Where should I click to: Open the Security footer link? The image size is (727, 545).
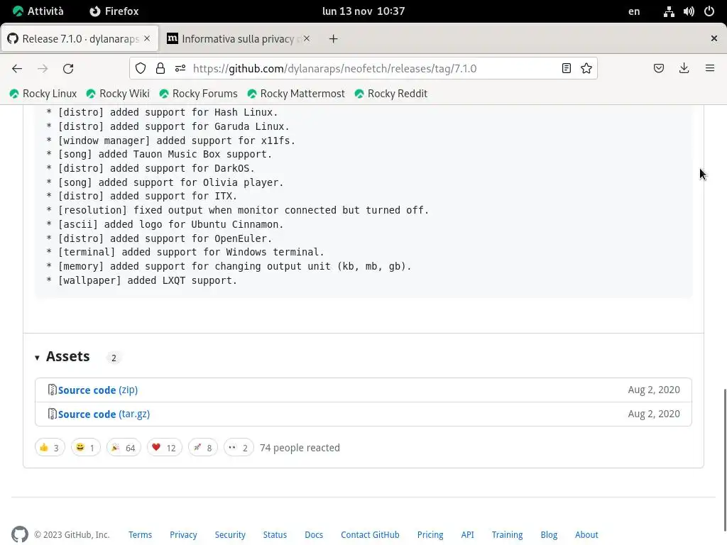(230, 534)
